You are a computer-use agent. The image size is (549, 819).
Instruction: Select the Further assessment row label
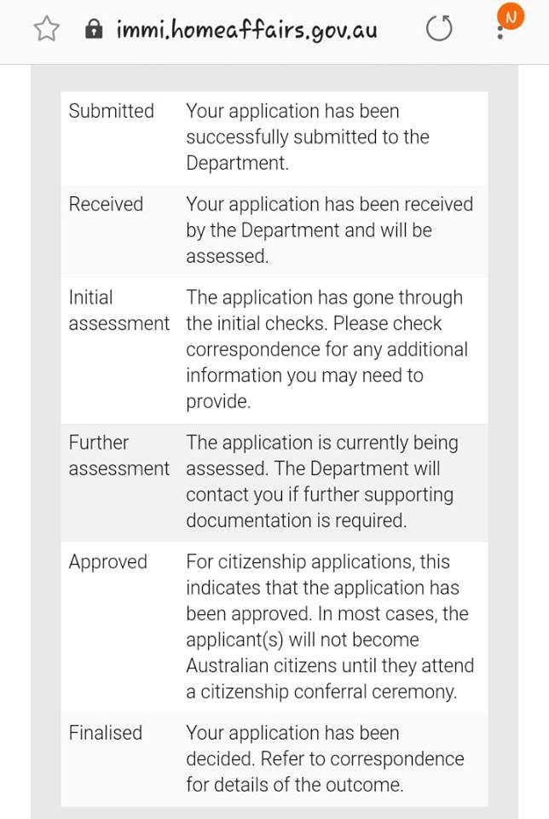point(119,456)
